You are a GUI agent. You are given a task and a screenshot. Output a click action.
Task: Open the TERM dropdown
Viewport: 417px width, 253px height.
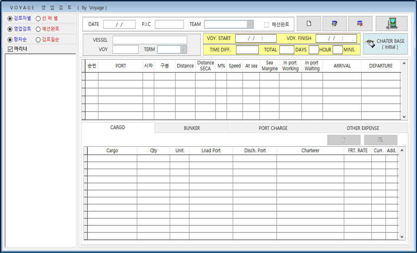click(183, 50)
